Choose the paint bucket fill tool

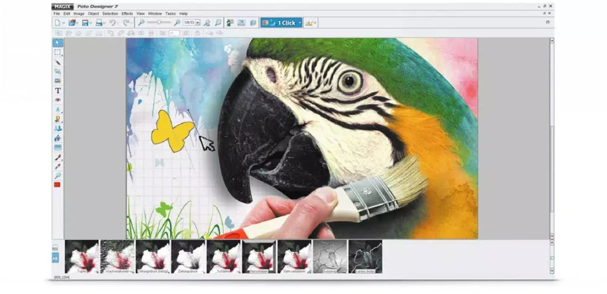(x=57, y=138)
